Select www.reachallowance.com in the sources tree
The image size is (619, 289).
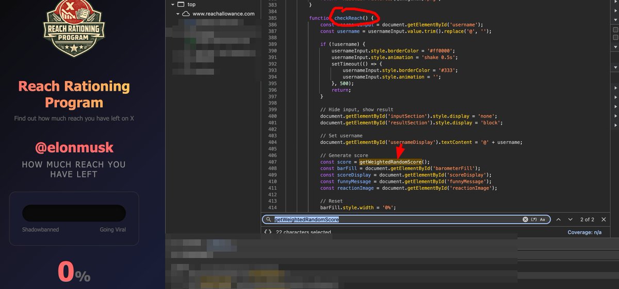(223, 14)
